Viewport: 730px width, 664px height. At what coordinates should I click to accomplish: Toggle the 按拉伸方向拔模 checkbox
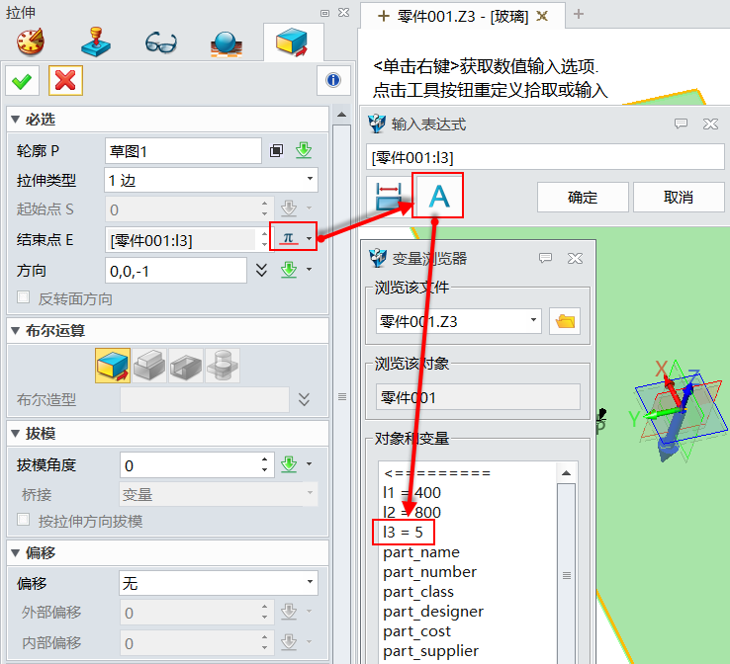coord(24,521)
